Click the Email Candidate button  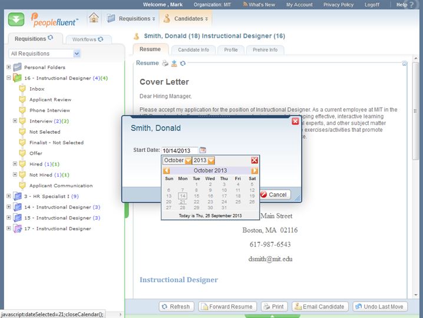319,307
